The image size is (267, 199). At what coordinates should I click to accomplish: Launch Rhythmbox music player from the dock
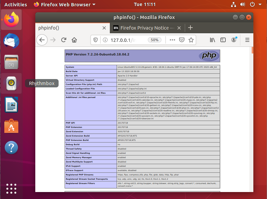click(11, 83)
